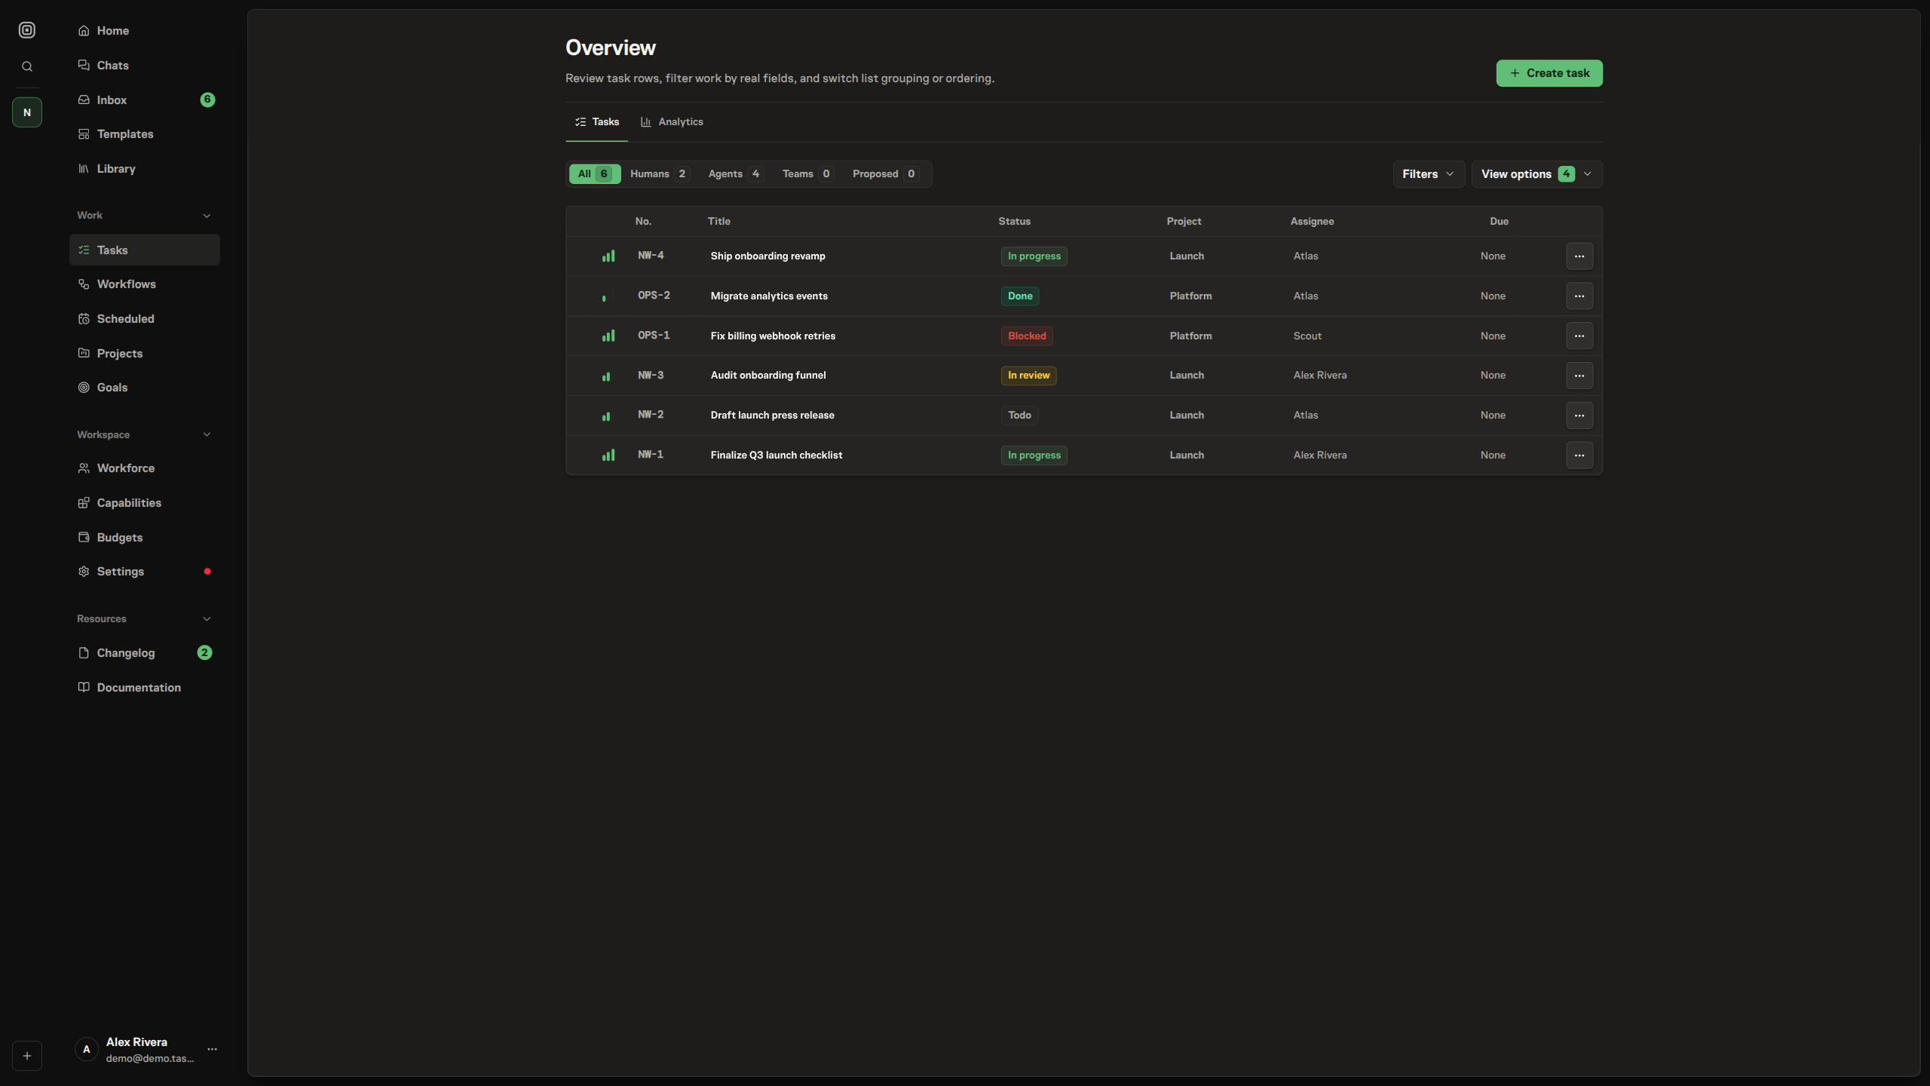Click priority bars icon of NW-4
The image size is (1930, 1086).
pyautogui.click(x=608, y=256)
